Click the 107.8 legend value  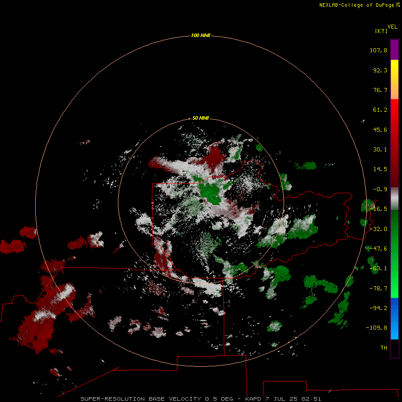coord(378,50)
